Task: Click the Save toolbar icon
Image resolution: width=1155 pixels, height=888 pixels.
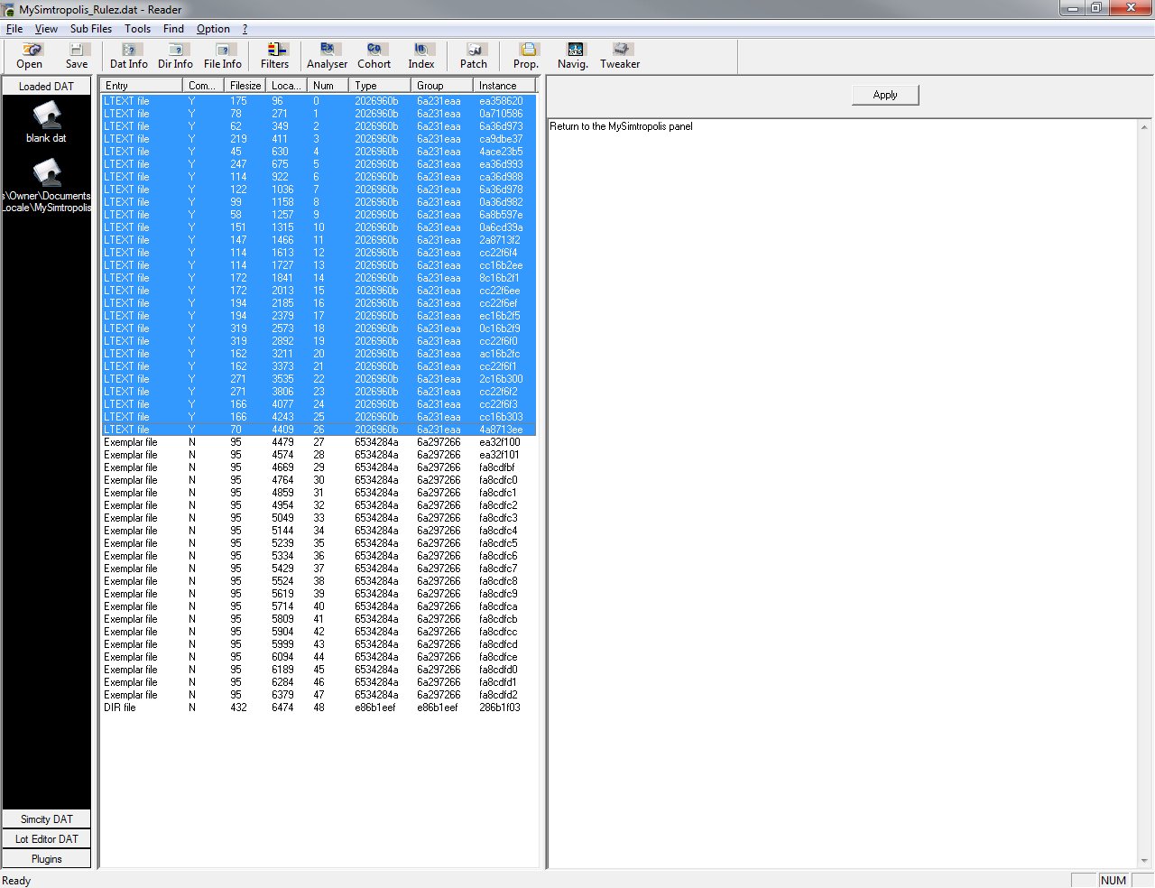Action: click(77, 56)
